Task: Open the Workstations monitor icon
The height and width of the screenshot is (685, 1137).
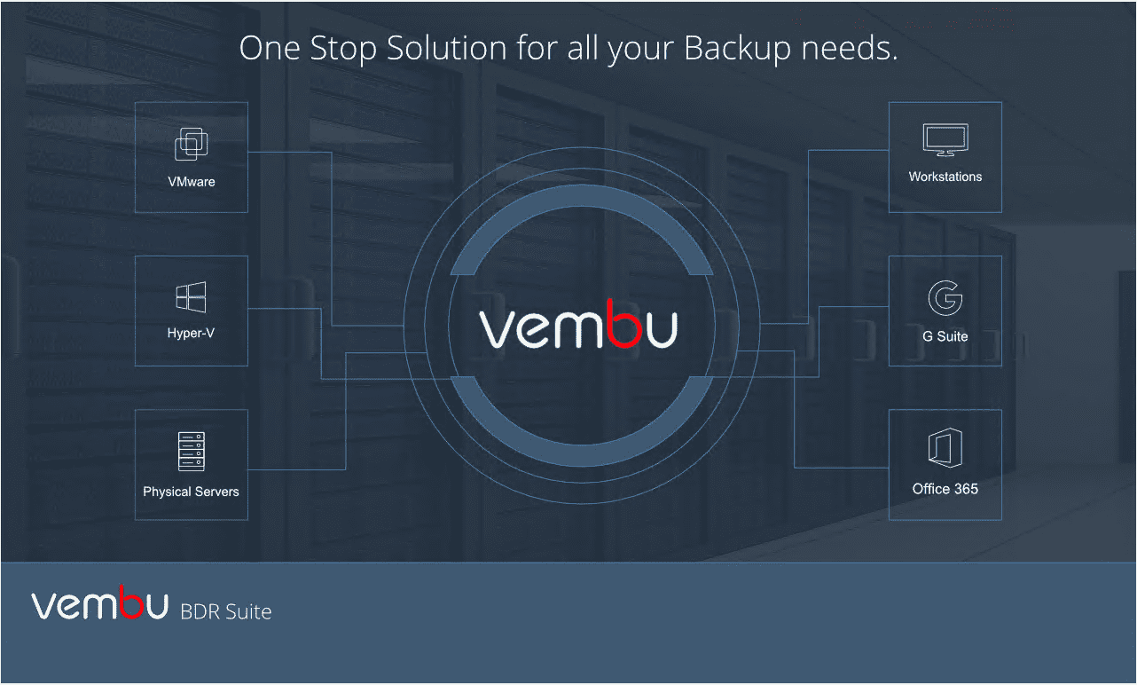Action: pos(945,141)
